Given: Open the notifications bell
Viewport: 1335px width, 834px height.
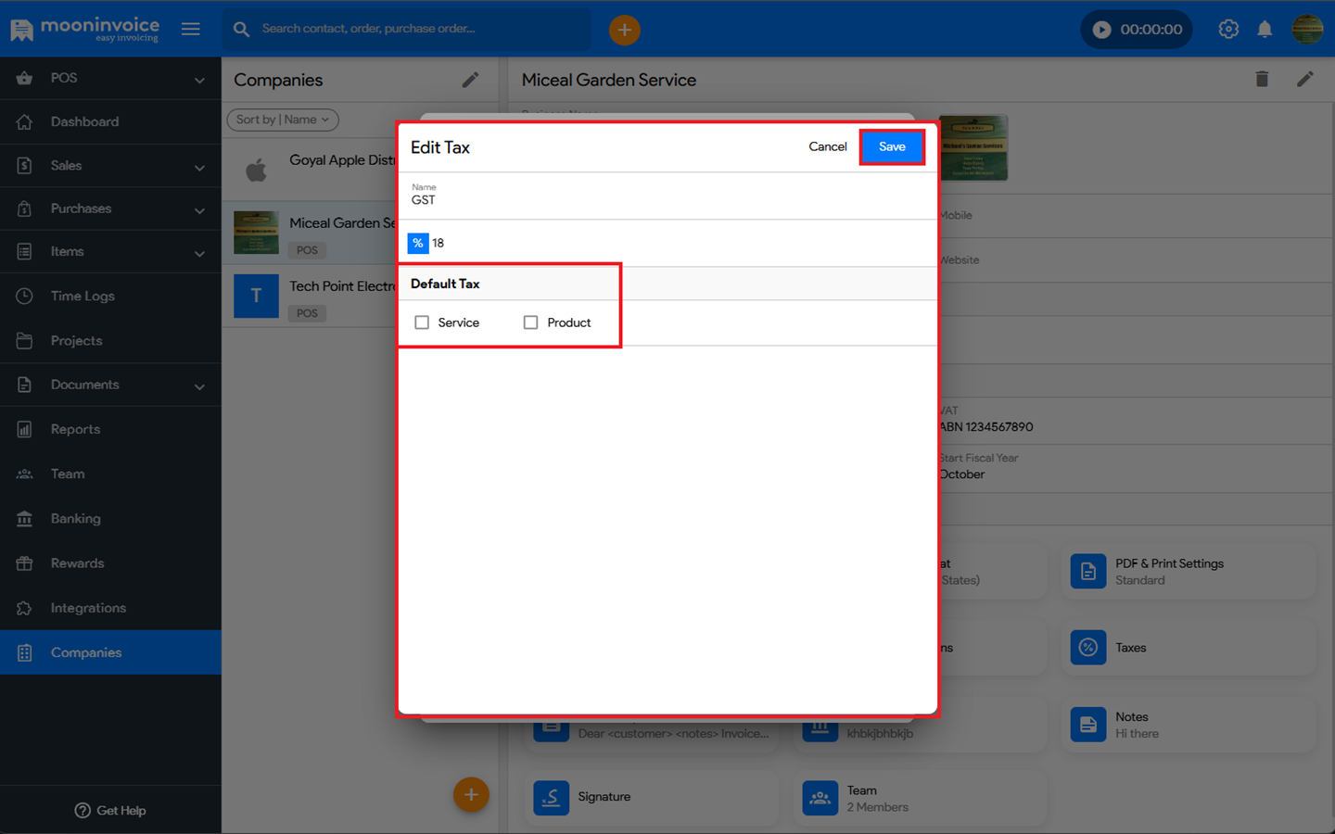Looking at the screenshot, I should pyautogui.click(x=1265, y=30).
